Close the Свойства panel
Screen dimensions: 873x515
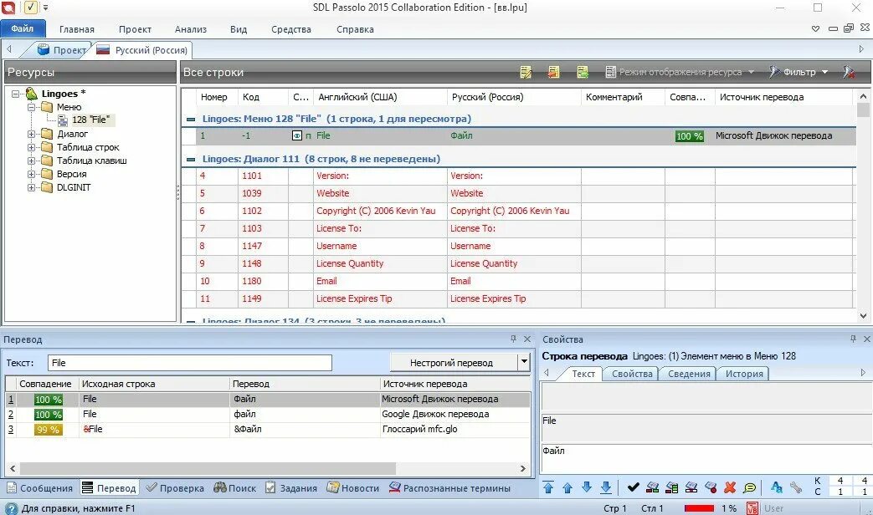[867, 339]
